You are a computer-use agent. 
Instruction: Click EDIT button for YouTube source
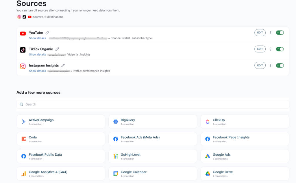pyautogui.click(x=260, y=33)
